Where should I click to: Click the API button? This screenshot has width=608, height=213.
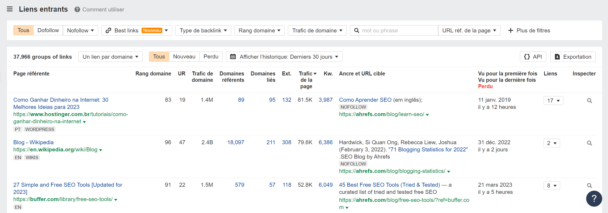(533, 57)
